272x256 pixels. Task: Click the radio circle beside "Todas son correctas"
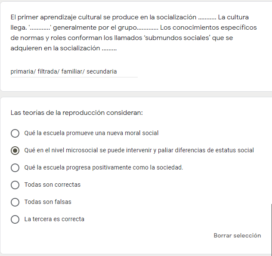coord(15,185)
